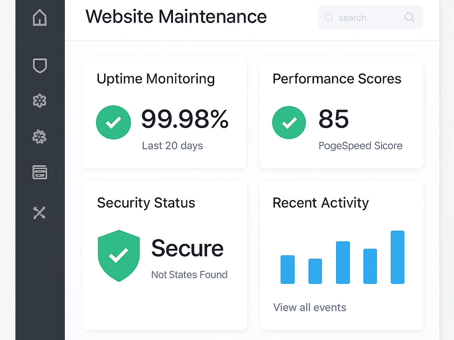
Task: Open the View all events link
Action: tap(310, 307)
